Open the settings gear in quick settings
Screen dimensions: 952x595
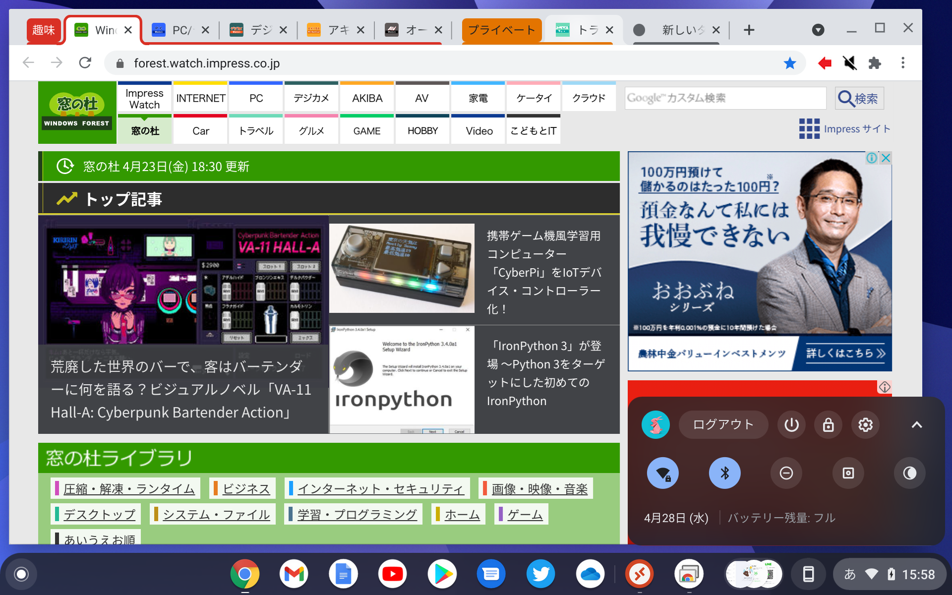pos(865,424)
